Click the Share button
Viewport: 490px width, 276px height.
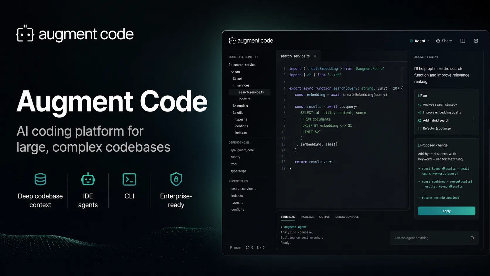(444, 41)
